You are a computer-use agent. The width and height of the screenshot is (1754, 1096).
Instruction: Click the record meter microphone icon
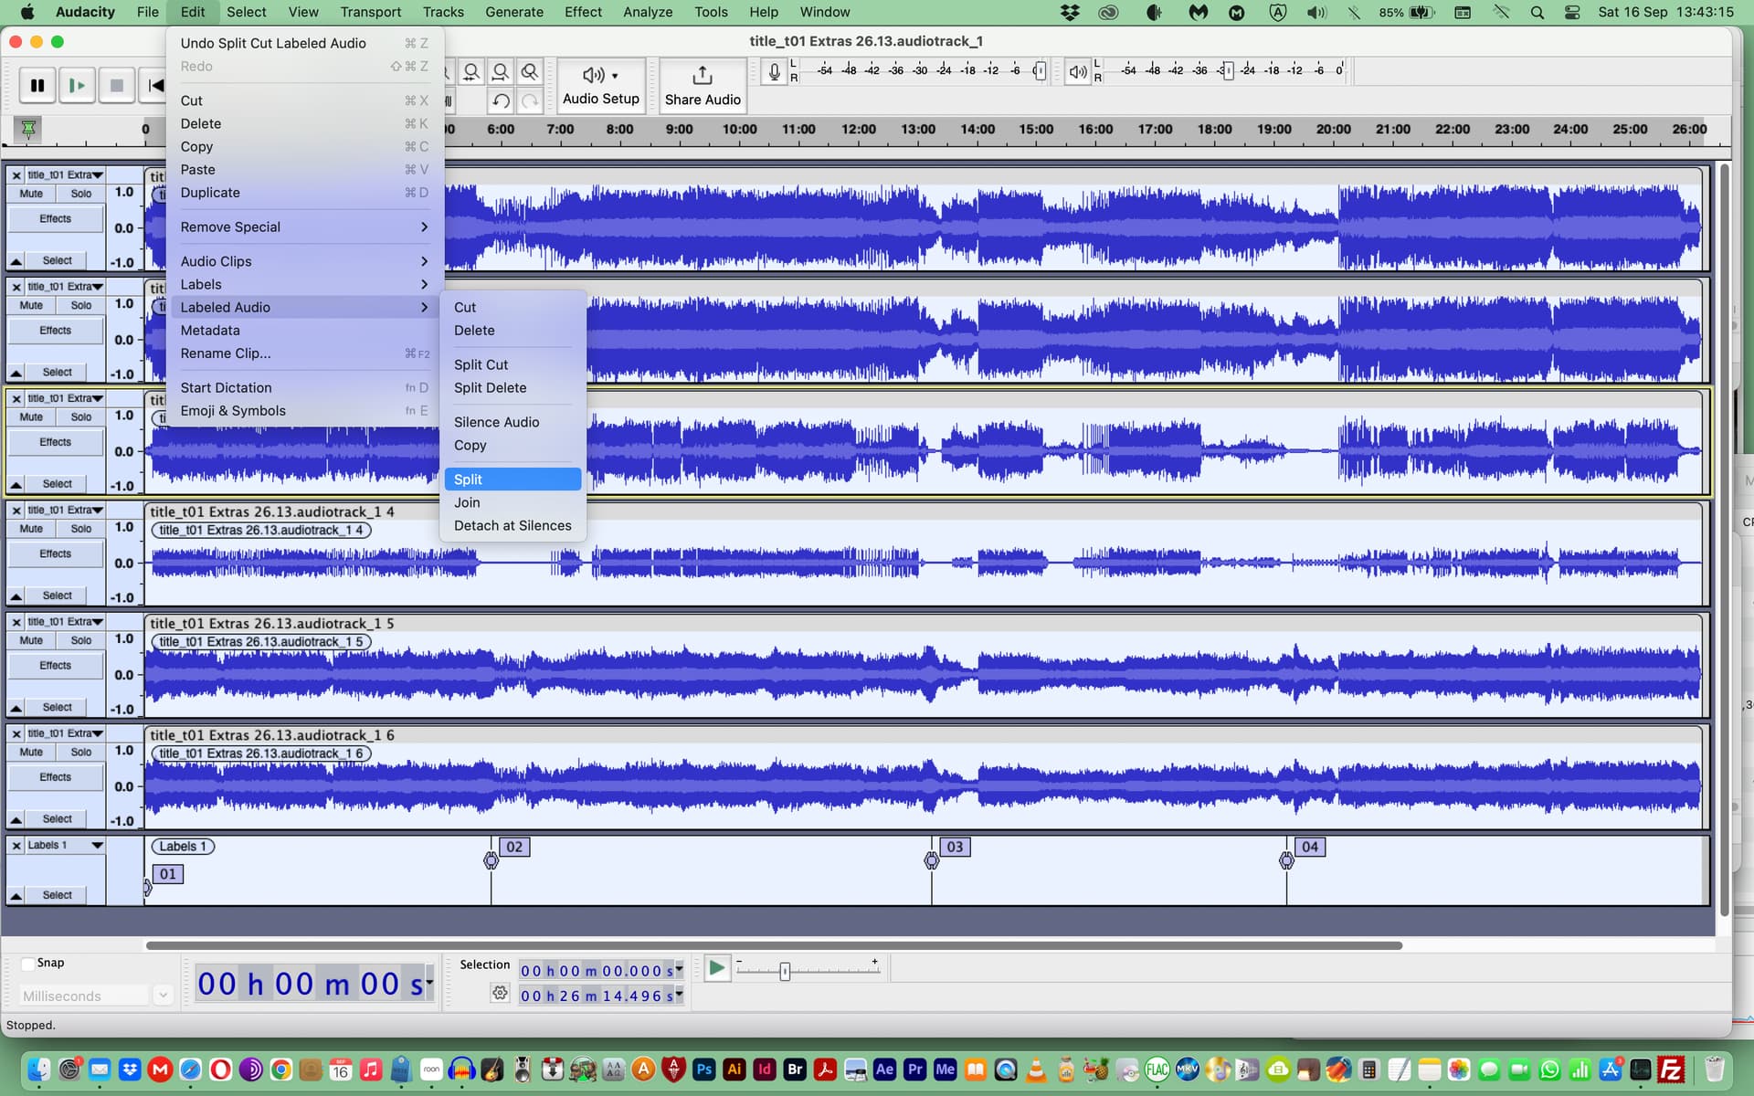774,71
